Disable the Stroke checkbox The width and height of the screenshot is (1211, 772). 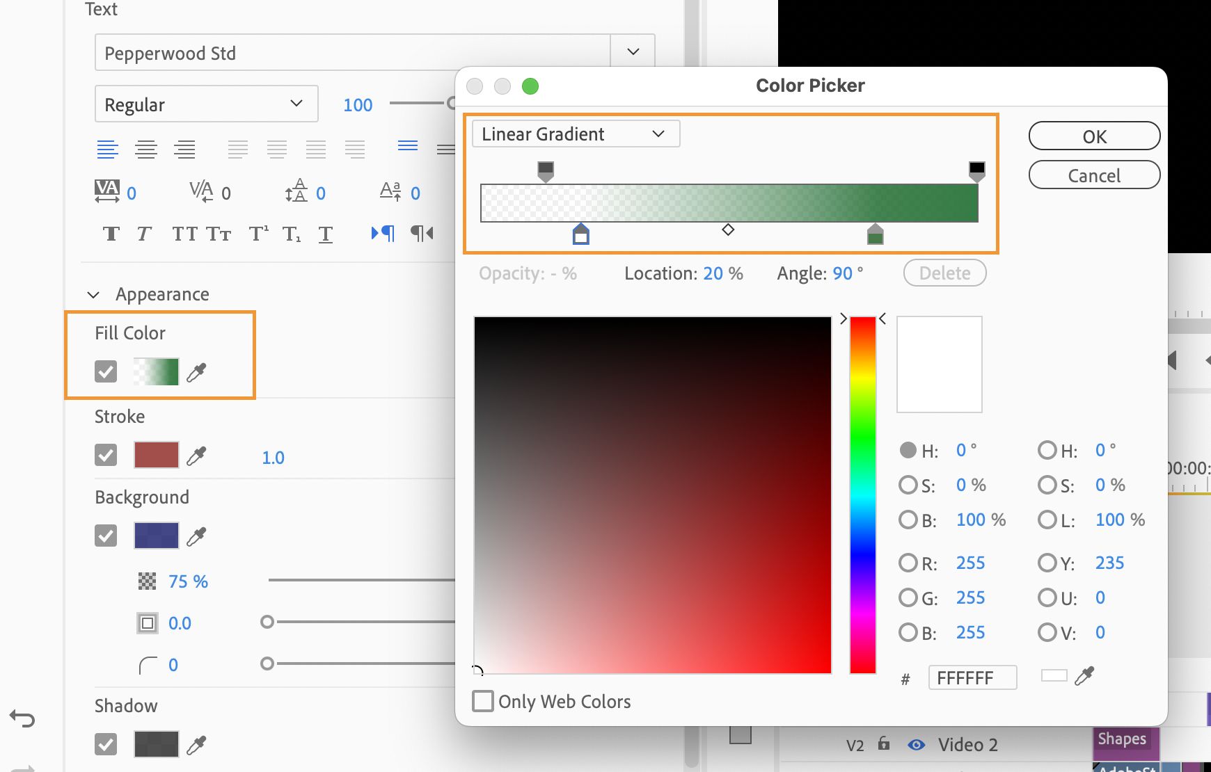tap(105, 455)
